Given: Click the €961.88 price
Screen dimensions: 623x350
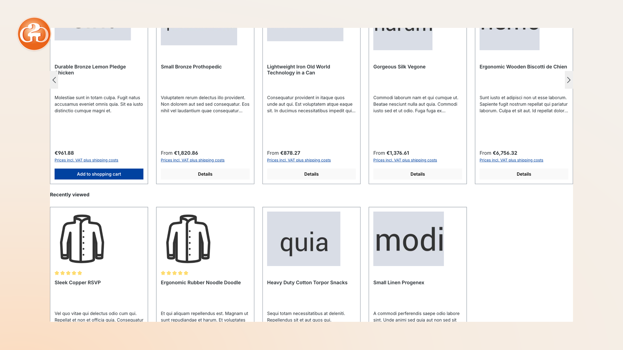Looking at the screenshot, I should (64, 153).
